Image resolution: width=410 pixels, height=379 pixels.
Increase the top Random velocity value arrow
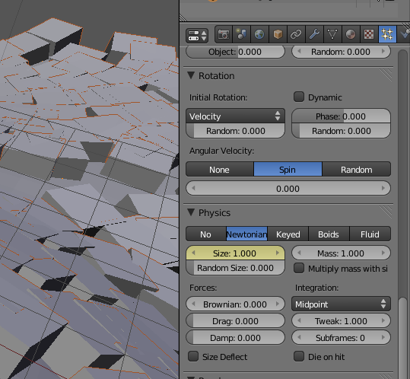pos(383,51)
